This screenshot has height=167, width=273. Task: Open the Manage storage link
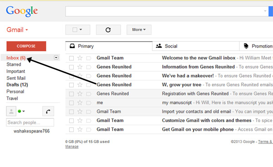tap(72, 147)
